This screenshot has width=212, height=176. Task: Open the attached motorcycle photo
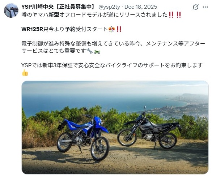pos(115,127)
